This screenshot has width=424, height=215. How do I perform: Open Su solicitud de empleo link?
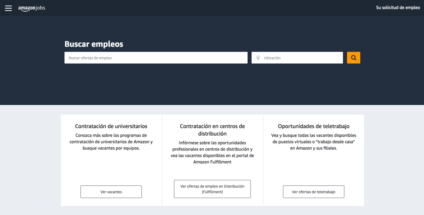pyautogui.click(x=398, y=7)
